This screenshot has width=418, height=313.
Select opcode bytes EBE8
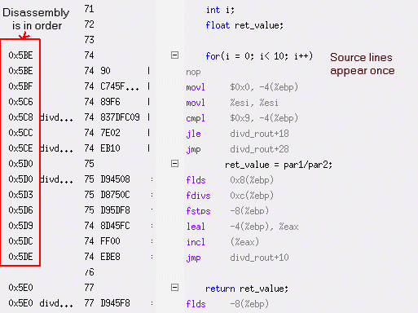pos(110,257)
